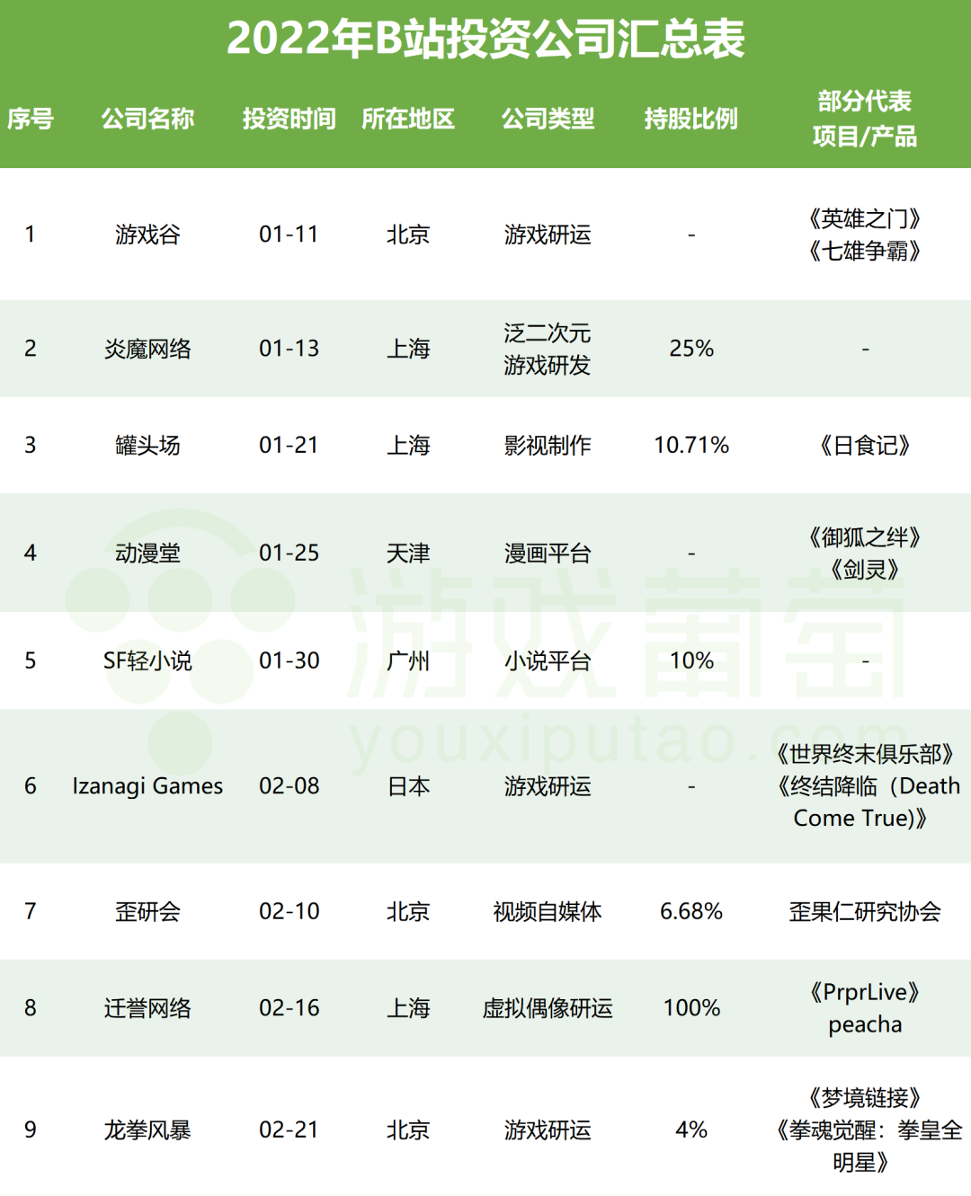Click the company name 罐头场
971x1196 pixels.
point(147,445)
